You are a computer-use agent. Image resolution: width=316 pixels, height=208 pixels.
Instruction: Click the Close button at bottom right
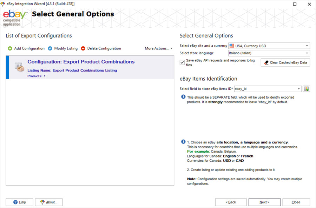click(x=296, y=202)
